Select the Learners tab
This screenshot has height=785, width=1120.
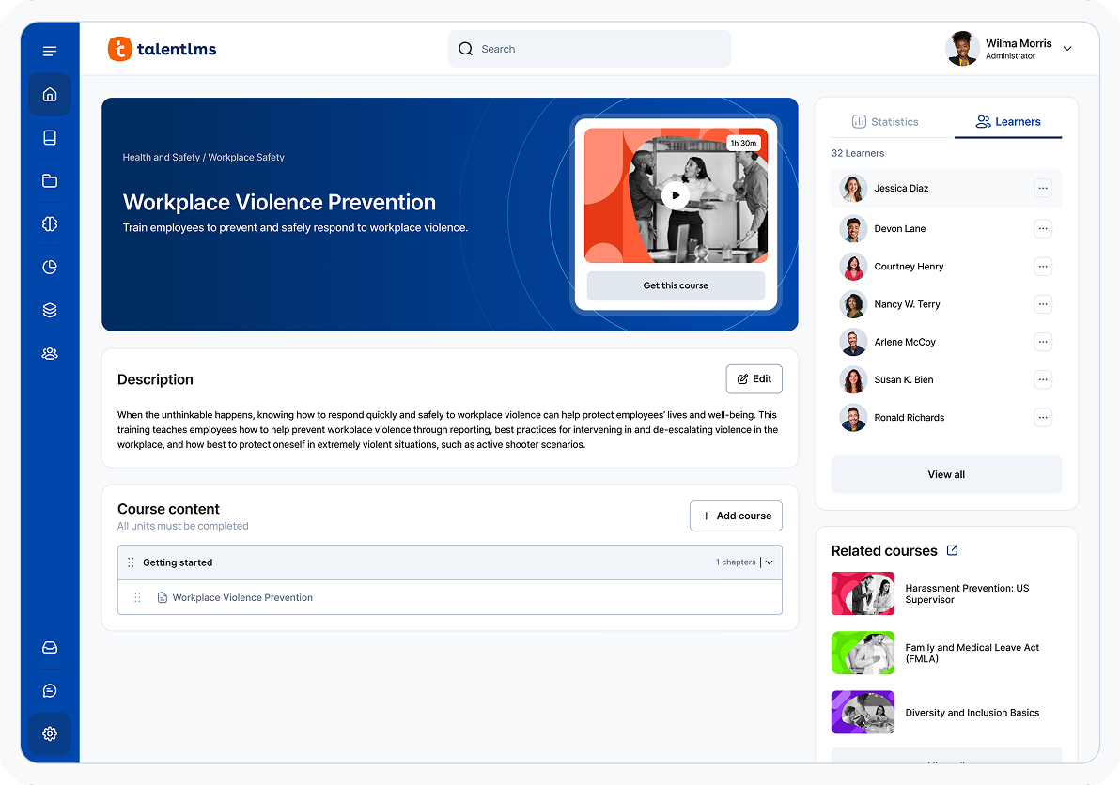click(1008, 122)
